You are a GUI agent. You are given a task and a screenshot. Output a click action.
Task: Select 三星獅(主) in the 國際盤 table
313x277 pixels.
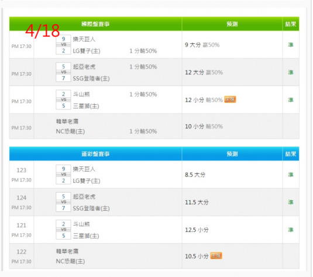[86, 106]
